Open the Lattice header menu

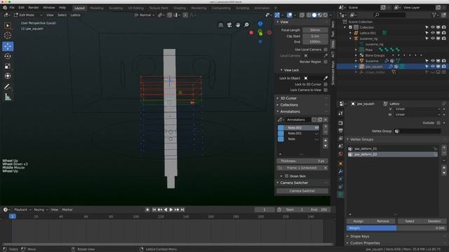click(x=75, y=15)
